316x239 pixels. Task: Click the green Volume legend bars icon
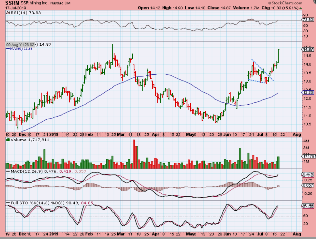[8, 140]
